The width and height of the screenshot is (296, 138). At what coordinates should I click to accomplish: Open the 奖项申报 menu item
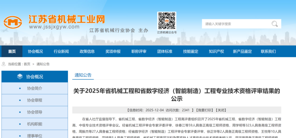pos(113,51)
